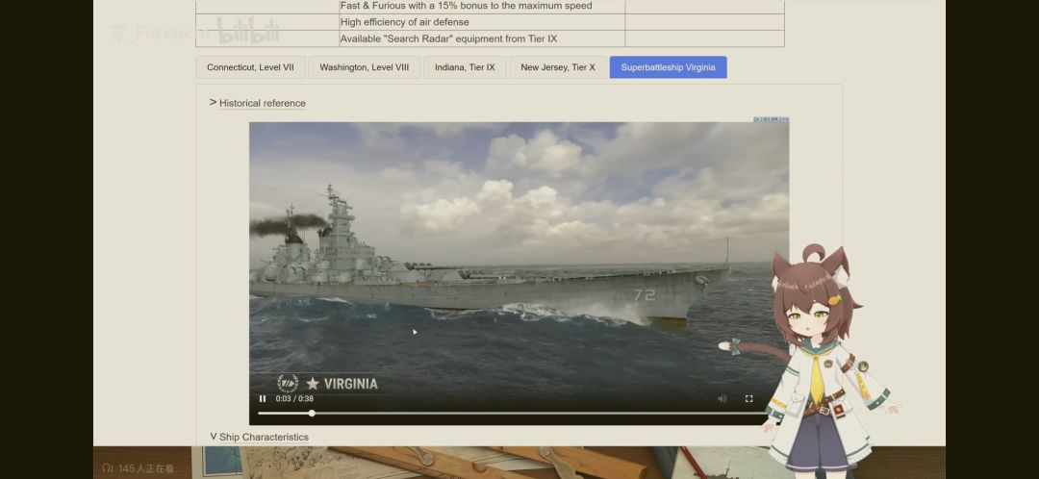Click the wreath emblem icon beside VIRGINIA

[x=288, y=384]
